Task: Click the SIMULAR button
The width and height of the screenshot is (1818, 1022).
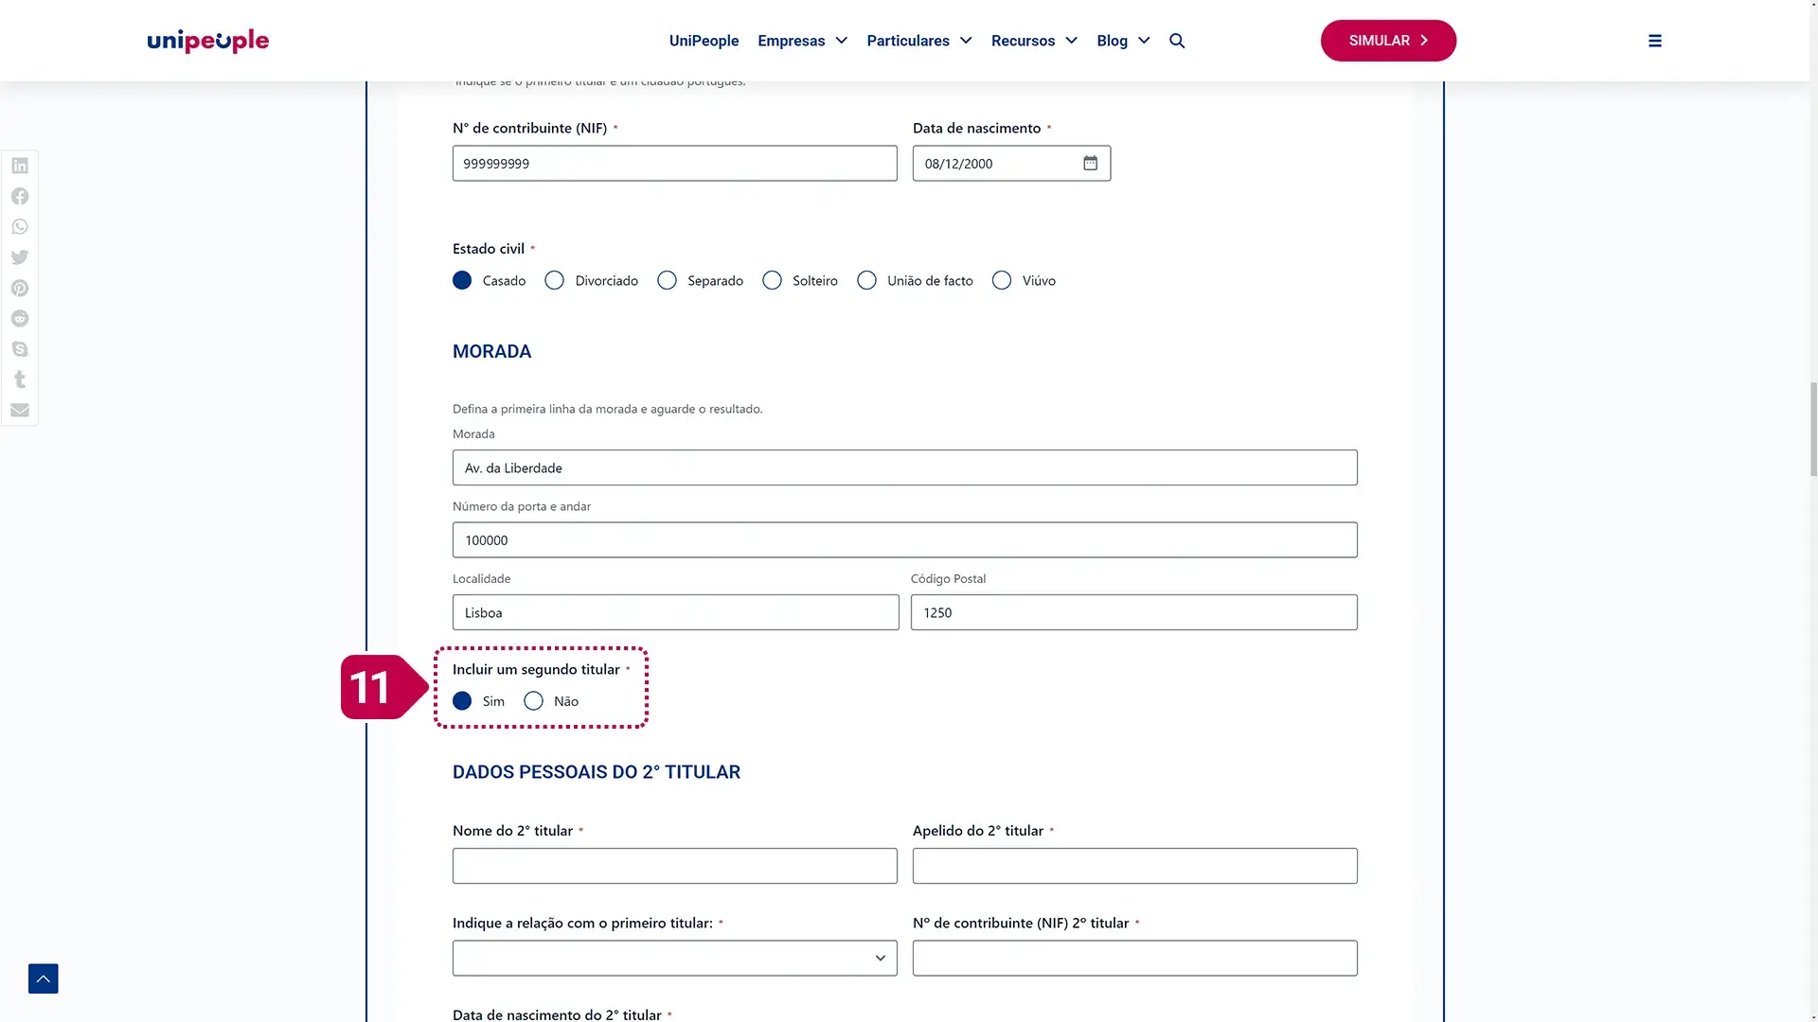Action: (1388, 41)
